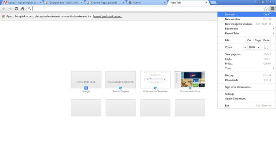The image size is (276, 155).
Task: Enter fullscreen mode via the zoom row icon
Action: [x=266, y=47]
